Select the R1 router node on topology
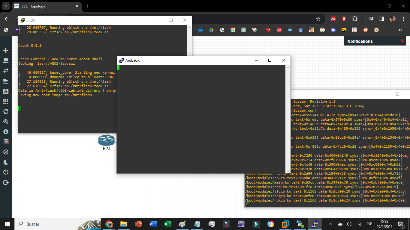Viewport: 410px width, 230px height. pyautogui.click(x=107, y=140)
